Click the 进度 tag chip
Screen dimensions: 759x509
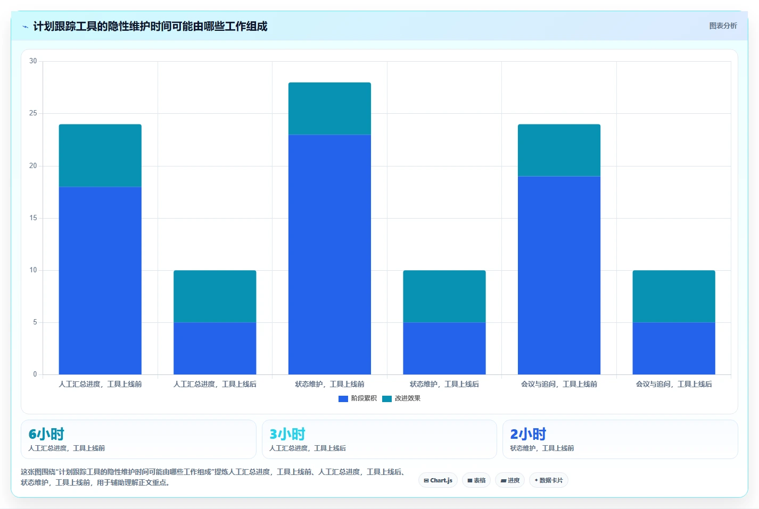pyautogui.click(x=510, y=480)
